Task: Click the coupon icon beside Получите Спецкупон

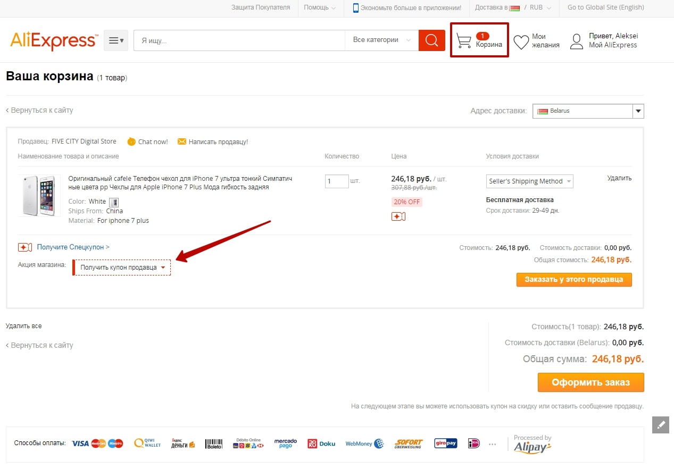Action: [x=25, y=247]
